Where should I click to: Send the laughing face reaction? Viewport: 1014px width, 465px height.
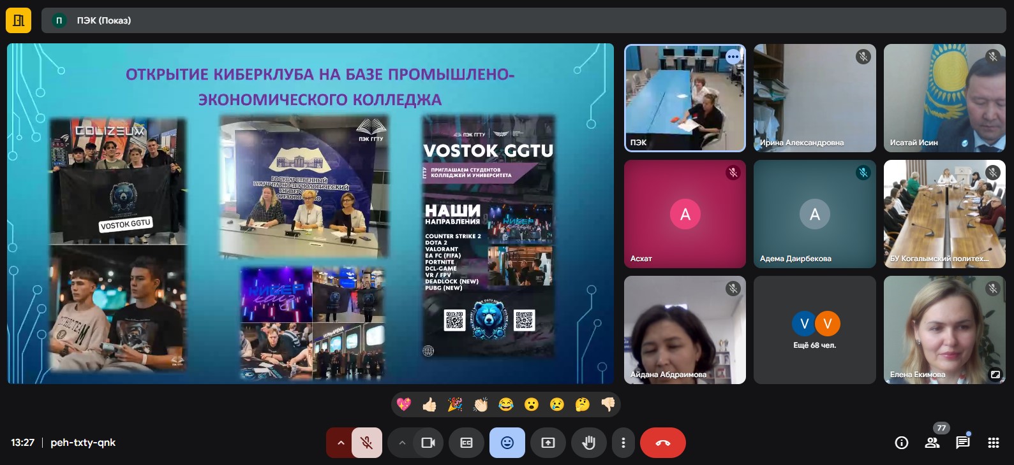506,404
